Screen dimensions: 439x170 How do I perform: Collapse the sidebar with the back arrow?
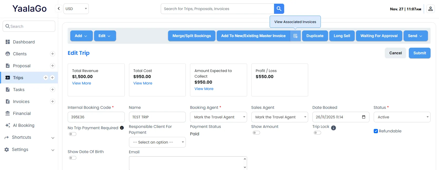click(x=59, y=8)
